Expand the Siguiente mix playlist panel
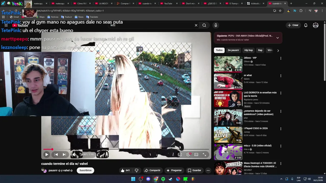The height and width of the screenshot is (183, 326). pos(278,38)
